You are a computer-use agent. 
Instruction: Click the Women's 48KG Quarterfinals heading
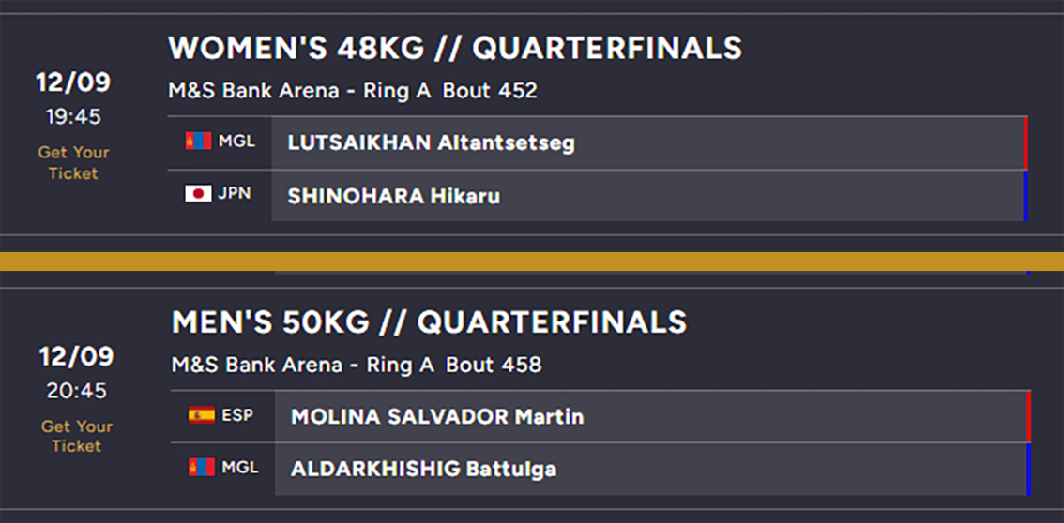[x=454, y=48]
